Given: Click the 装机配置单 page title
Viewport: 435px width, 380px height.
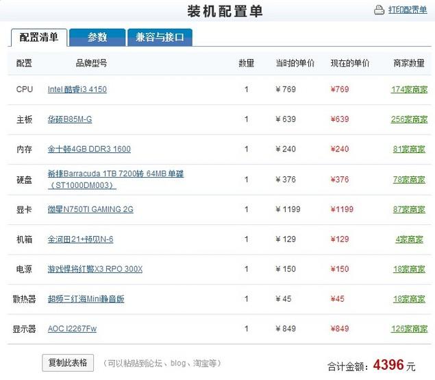Looking at the screenshot, I should click(225, 12).
